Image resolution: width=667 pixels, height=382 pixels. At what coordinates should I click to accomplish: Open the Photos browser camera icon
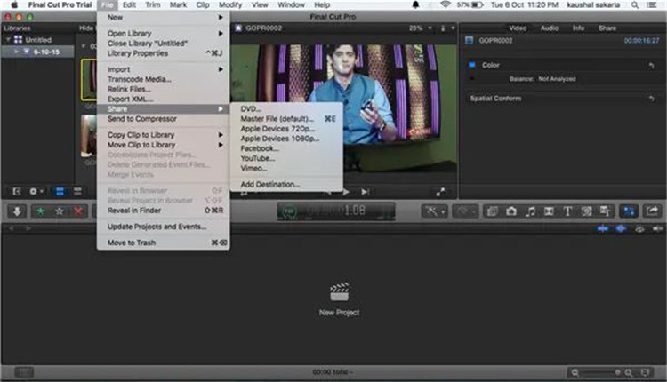(x=511, y=211)
